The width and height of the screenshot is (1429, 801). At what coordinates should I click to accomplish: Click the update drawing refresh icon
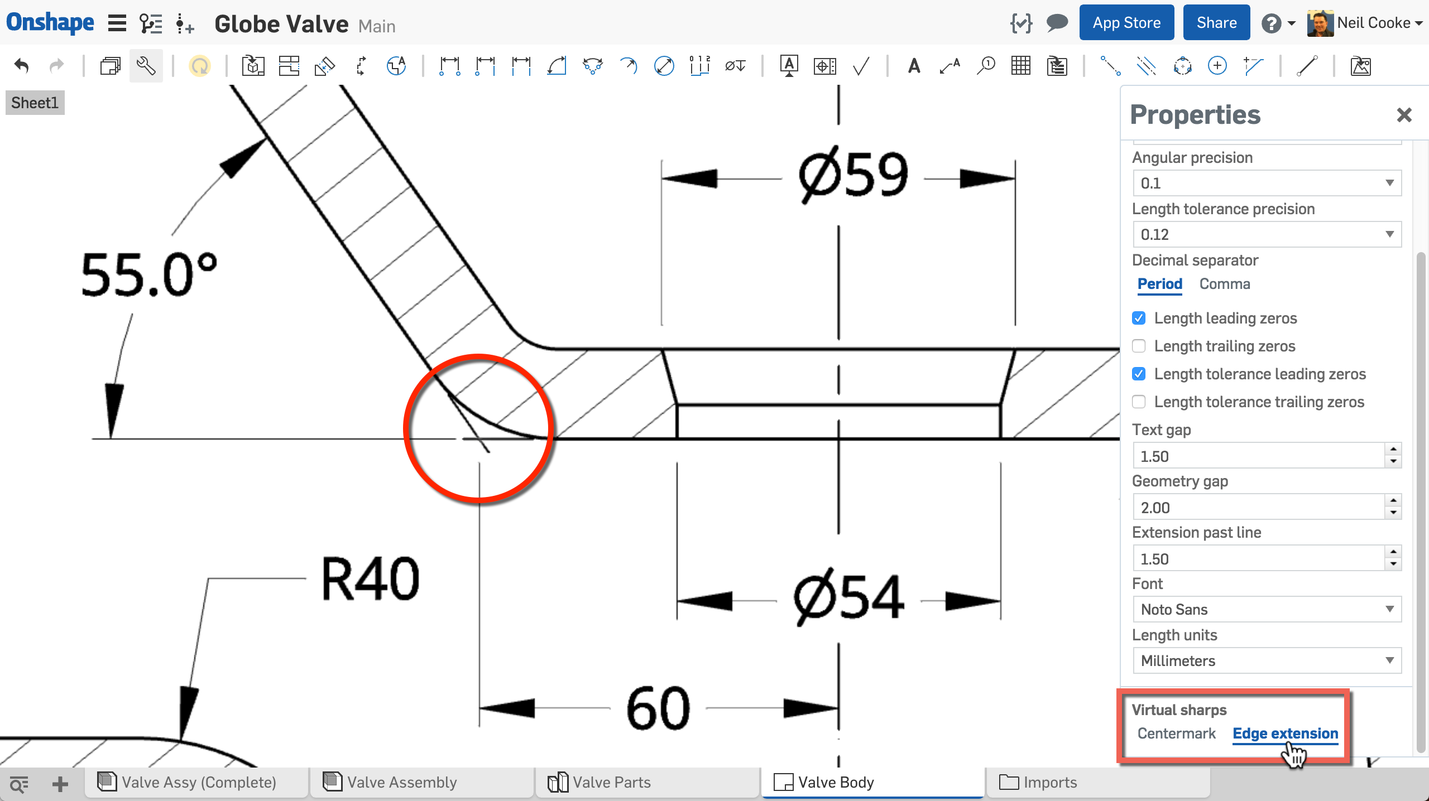(x=199, y=66)
